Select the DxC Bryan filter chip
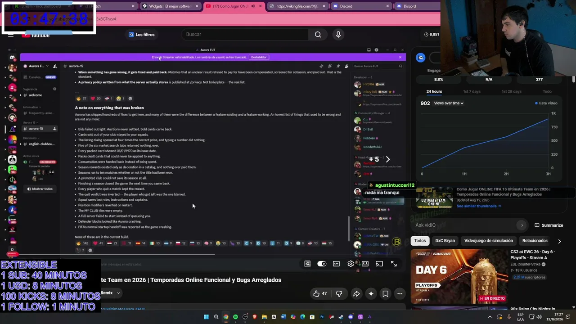 [x=445, y=241]
